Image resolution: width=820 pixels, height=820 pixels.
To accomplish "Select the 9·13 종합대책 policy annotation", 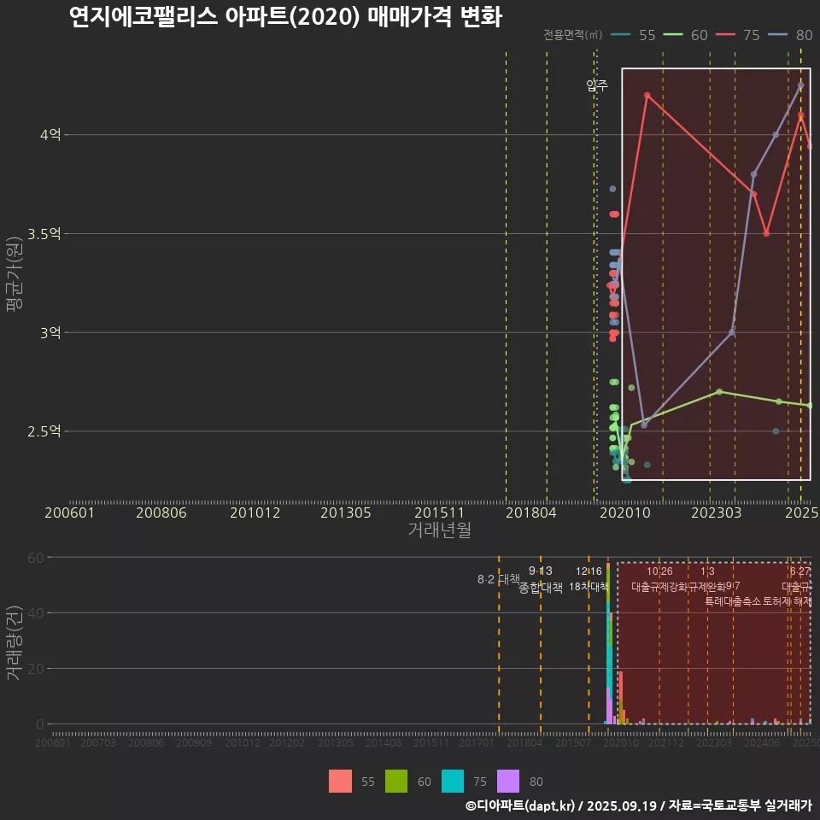I will tap(541, 579).
